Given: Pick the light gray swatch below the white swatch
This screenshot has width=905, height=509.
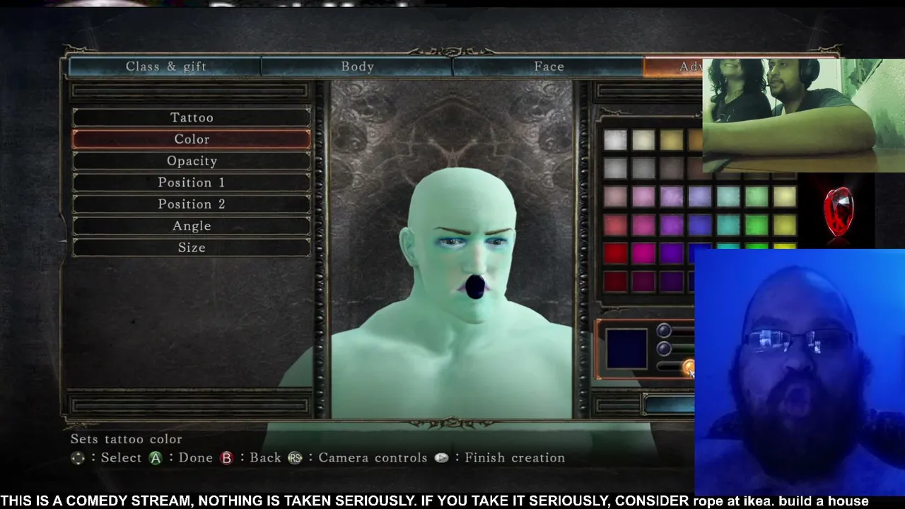Looking at the screenshot, I should pyautogui.click(x=615, y=168).
